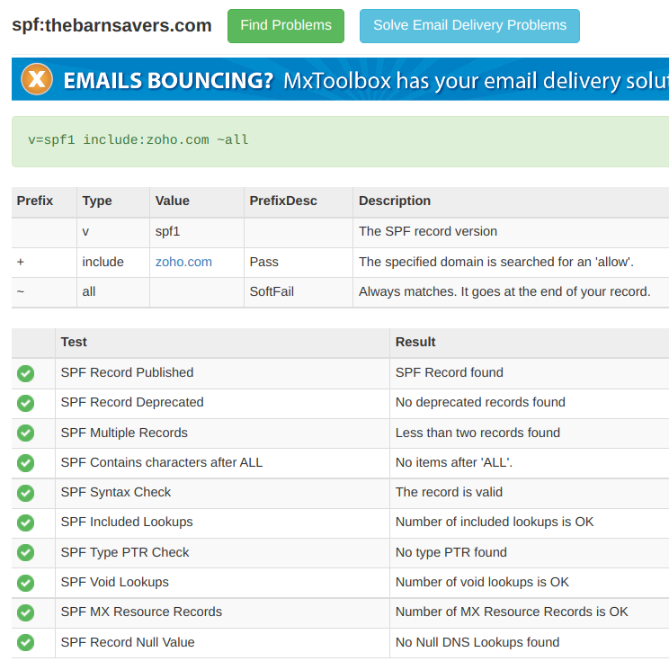Click green check for SPF Record Published
This screenshot has height=670, width=669.
(26, 373)
